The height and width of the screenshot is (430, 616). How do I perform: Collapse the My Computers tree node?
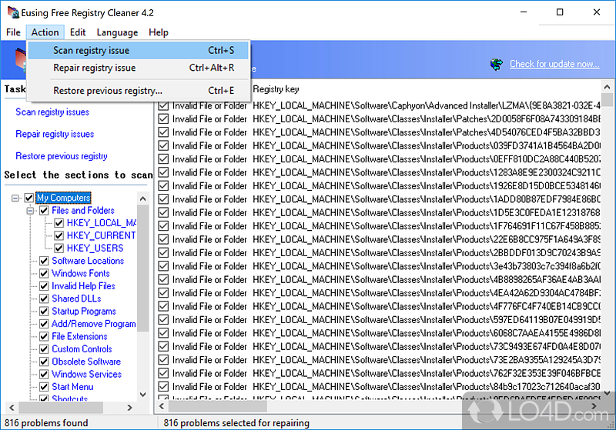(x=16, y=198)
